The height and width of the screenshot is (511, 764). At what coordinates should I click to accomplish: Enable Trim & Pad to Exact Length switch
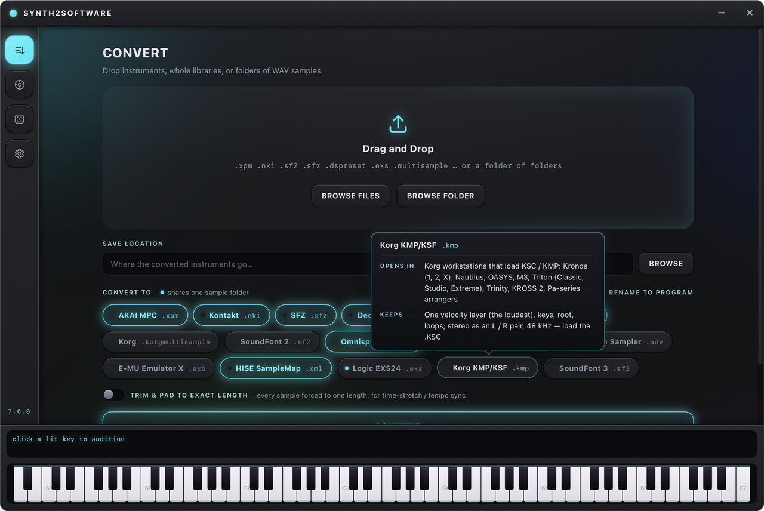tap(113, 395)
